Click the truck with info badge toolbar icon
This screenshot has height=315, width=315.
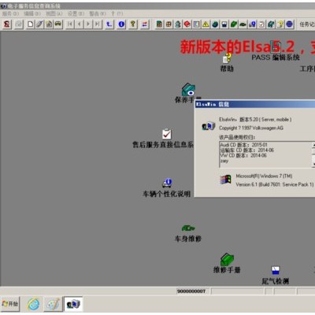click(252, 24)
